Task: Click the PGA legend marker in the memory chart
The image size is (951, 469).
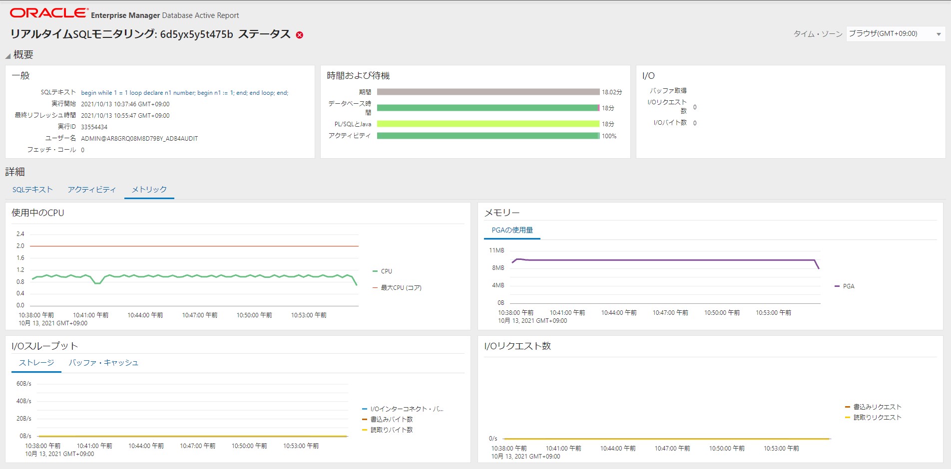Action: [x=836, y=286]
